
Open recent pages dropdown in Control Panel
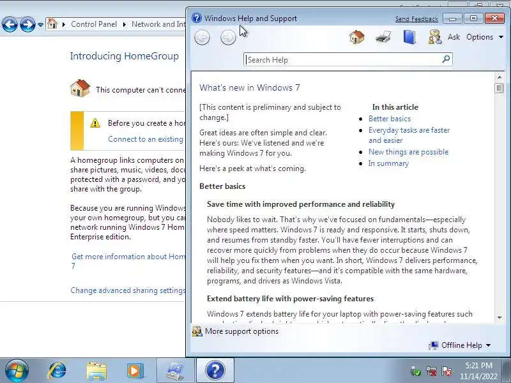click(x=40, y=25)
